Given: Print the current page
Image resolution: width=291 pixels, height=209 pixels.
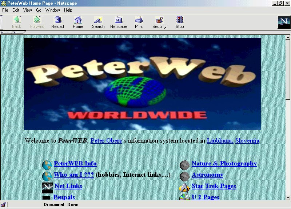Looking at the screenshot, I should [139, 22].
